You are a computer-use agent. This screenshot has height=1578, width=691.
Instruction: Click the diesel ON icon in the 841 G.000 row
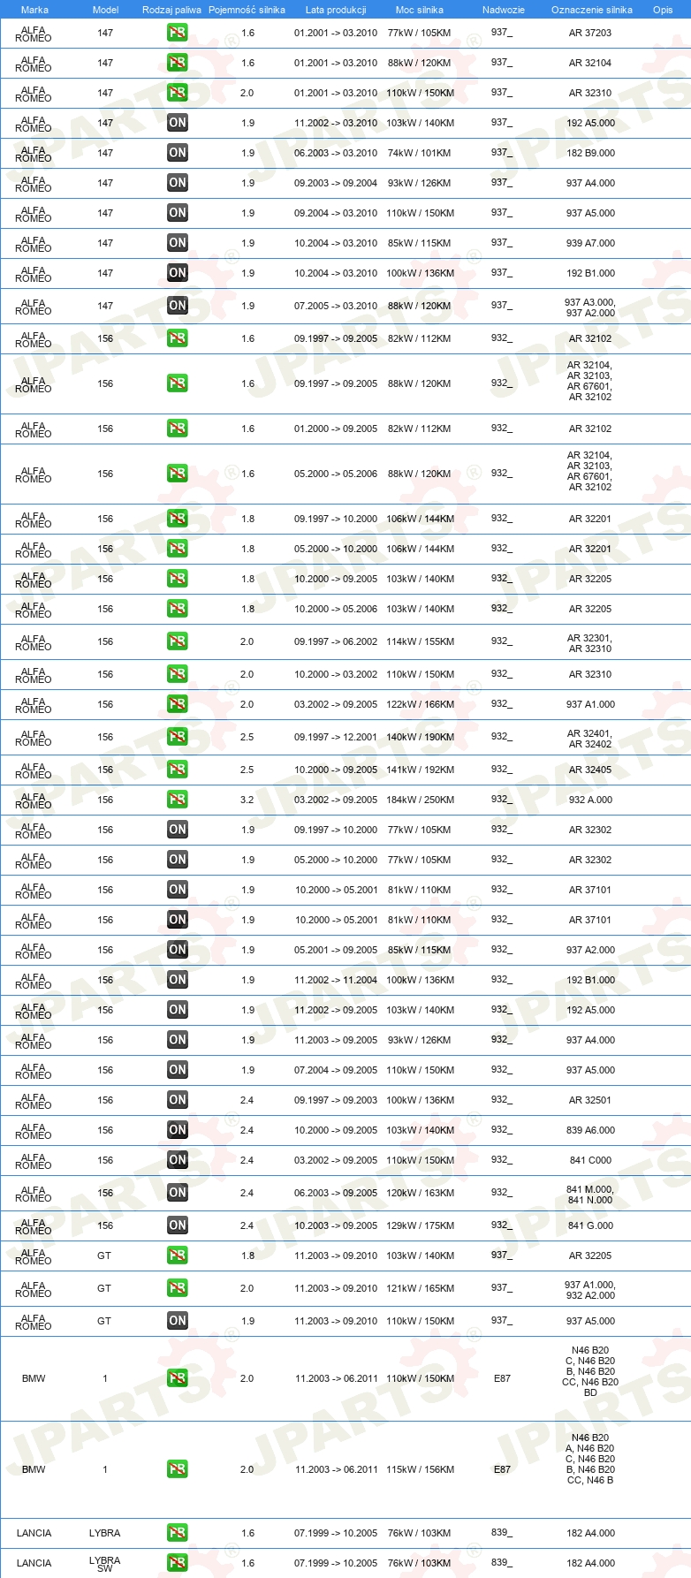pos(177,1225)
